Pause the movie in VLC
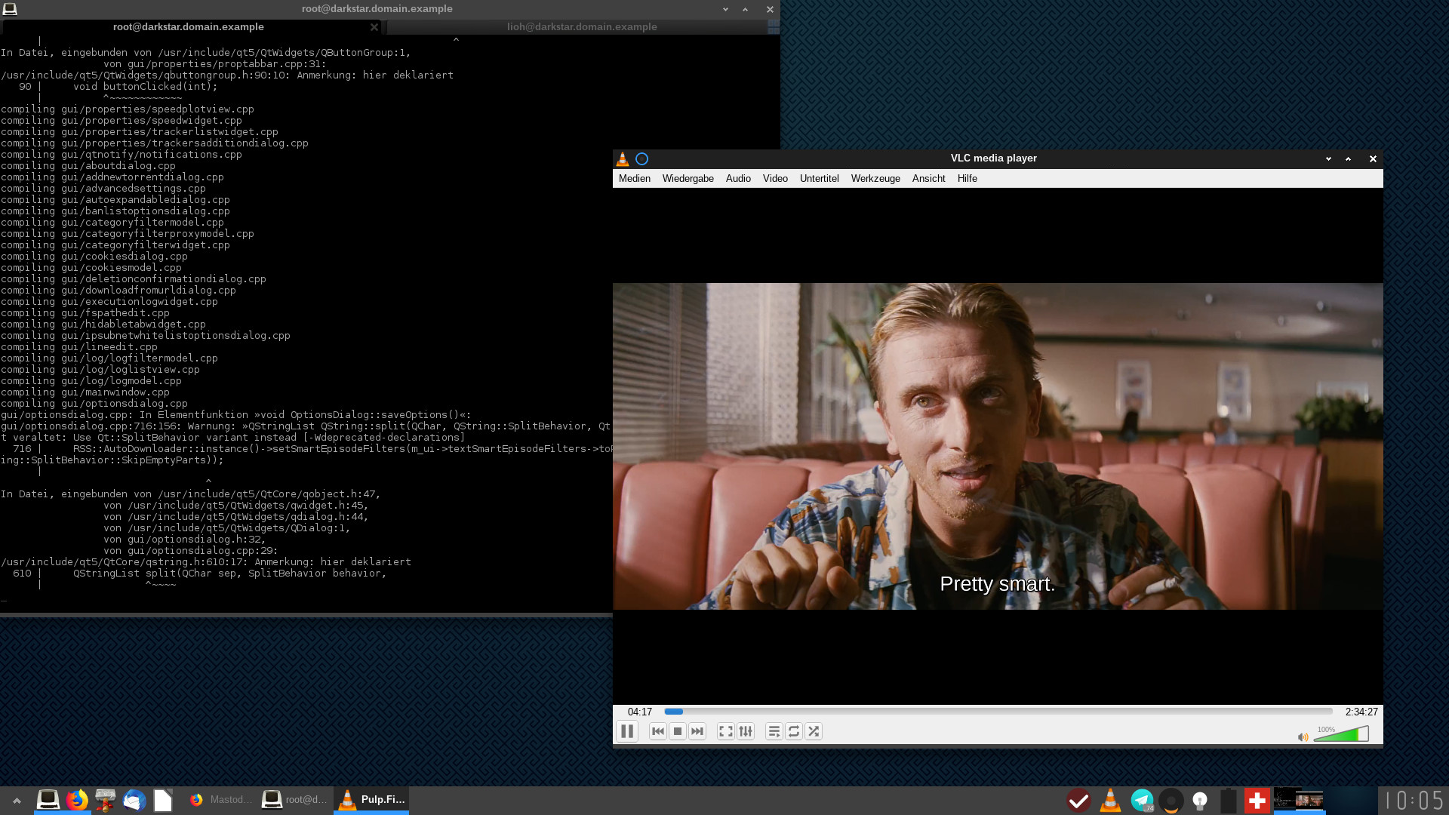 [x=626, y=731]
